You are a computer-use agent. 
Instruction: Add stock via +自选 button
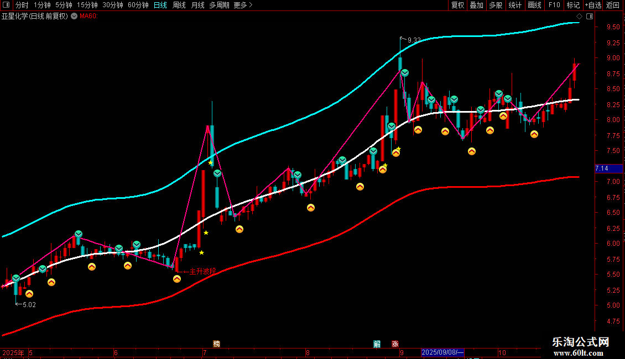[593, 5]
